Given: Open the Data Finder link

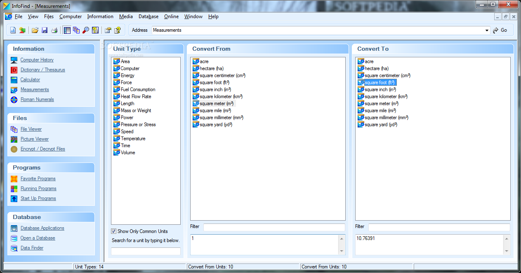Looking at the screenshot, I should coord(32,248).
